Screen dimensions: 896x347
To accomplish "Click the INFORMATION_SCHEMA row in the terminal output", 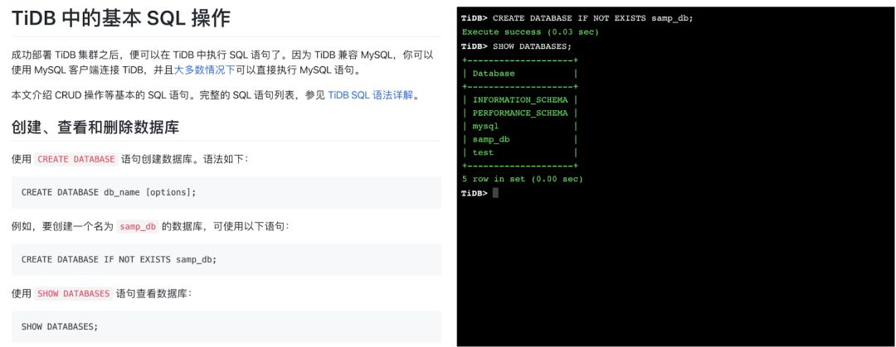I will tap(519, 100).
